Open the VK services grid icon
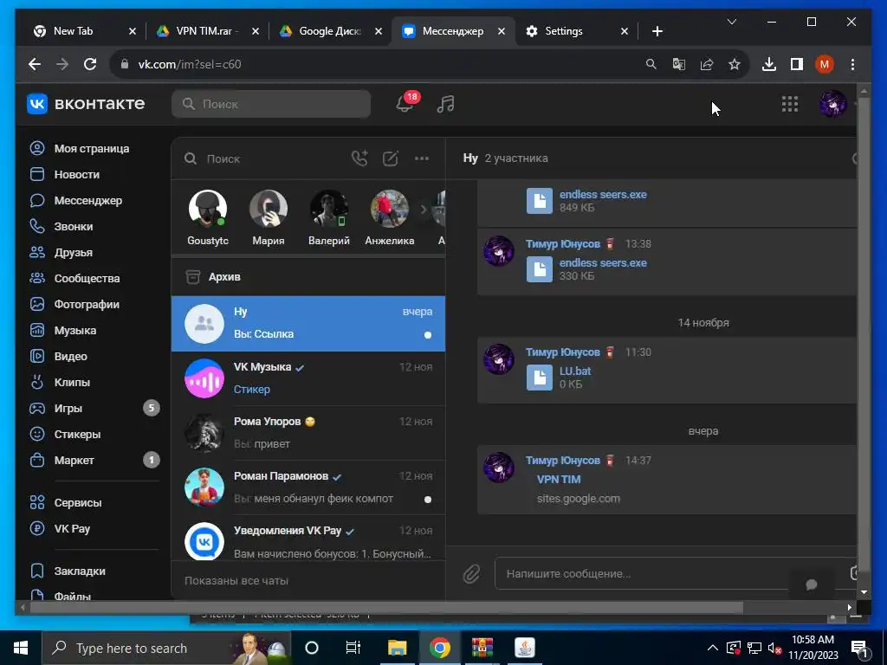Image resolution: width=887 pixels, height=665 pixels. point(790,104)
